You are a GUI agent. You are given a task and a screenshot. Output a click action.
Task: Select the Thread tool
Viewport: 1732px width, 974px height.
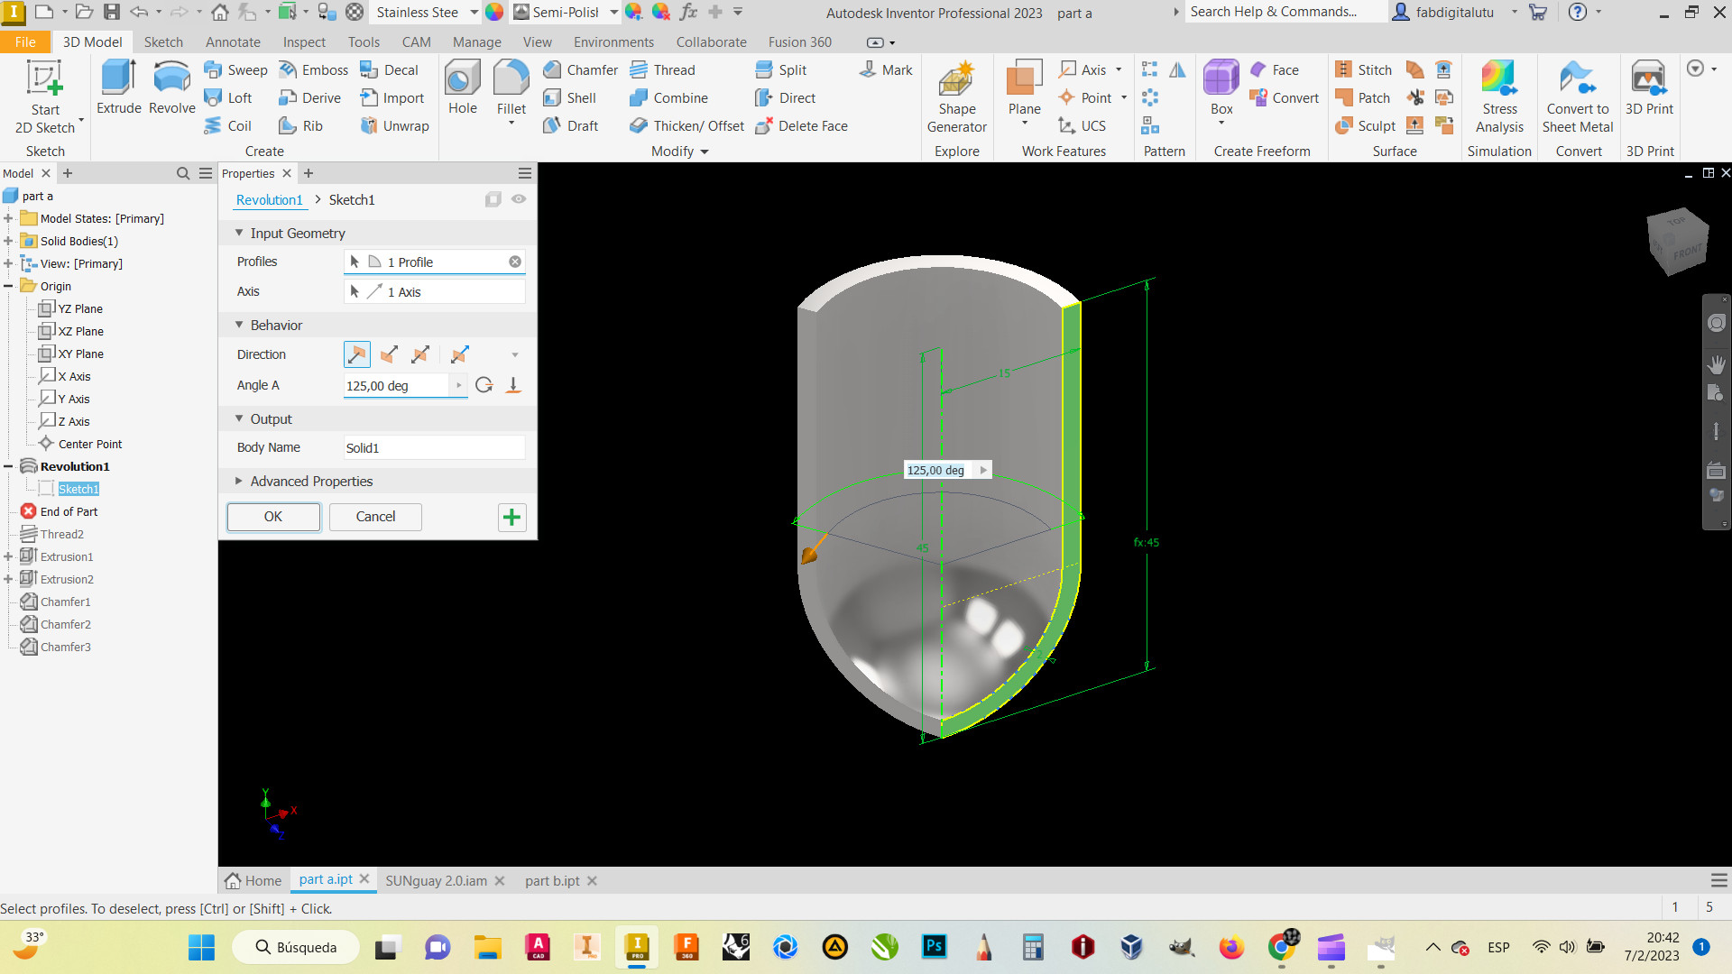tap(662, 70)
